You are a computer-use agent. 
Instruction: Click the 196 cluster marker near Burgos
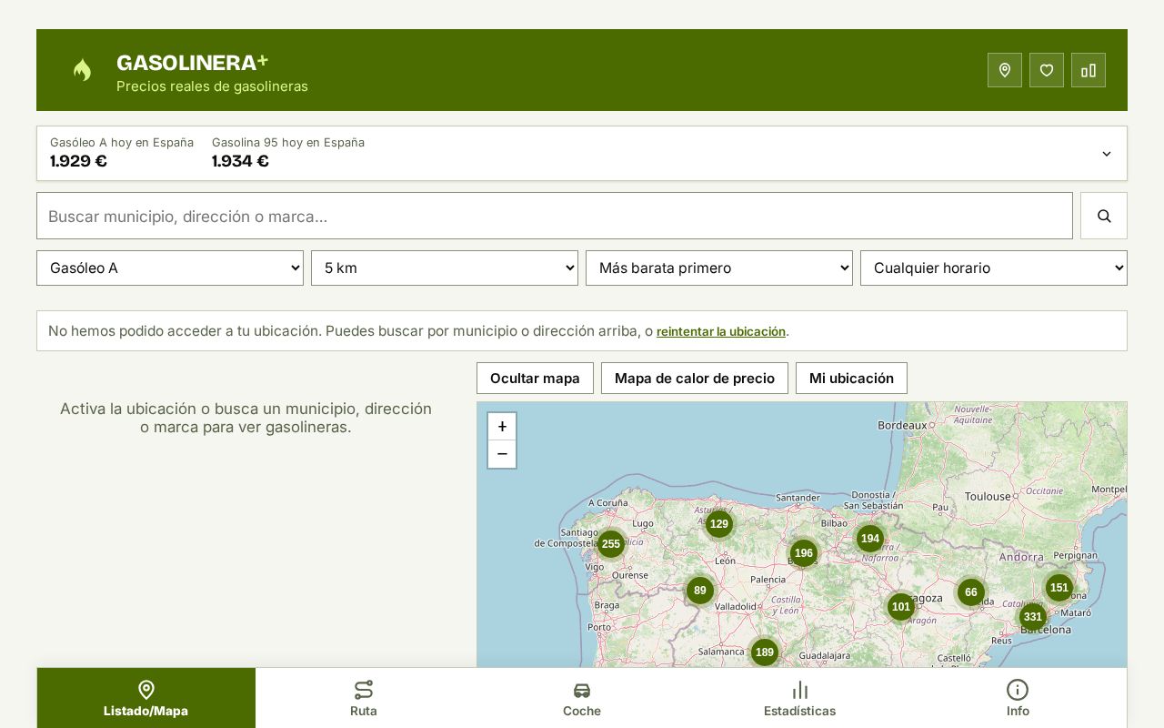(x=804, y=553)
